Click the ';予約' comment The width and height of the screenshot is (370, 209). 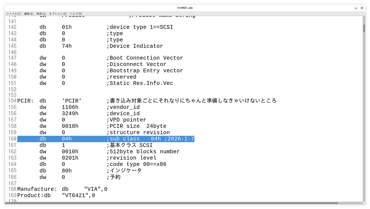114,177
